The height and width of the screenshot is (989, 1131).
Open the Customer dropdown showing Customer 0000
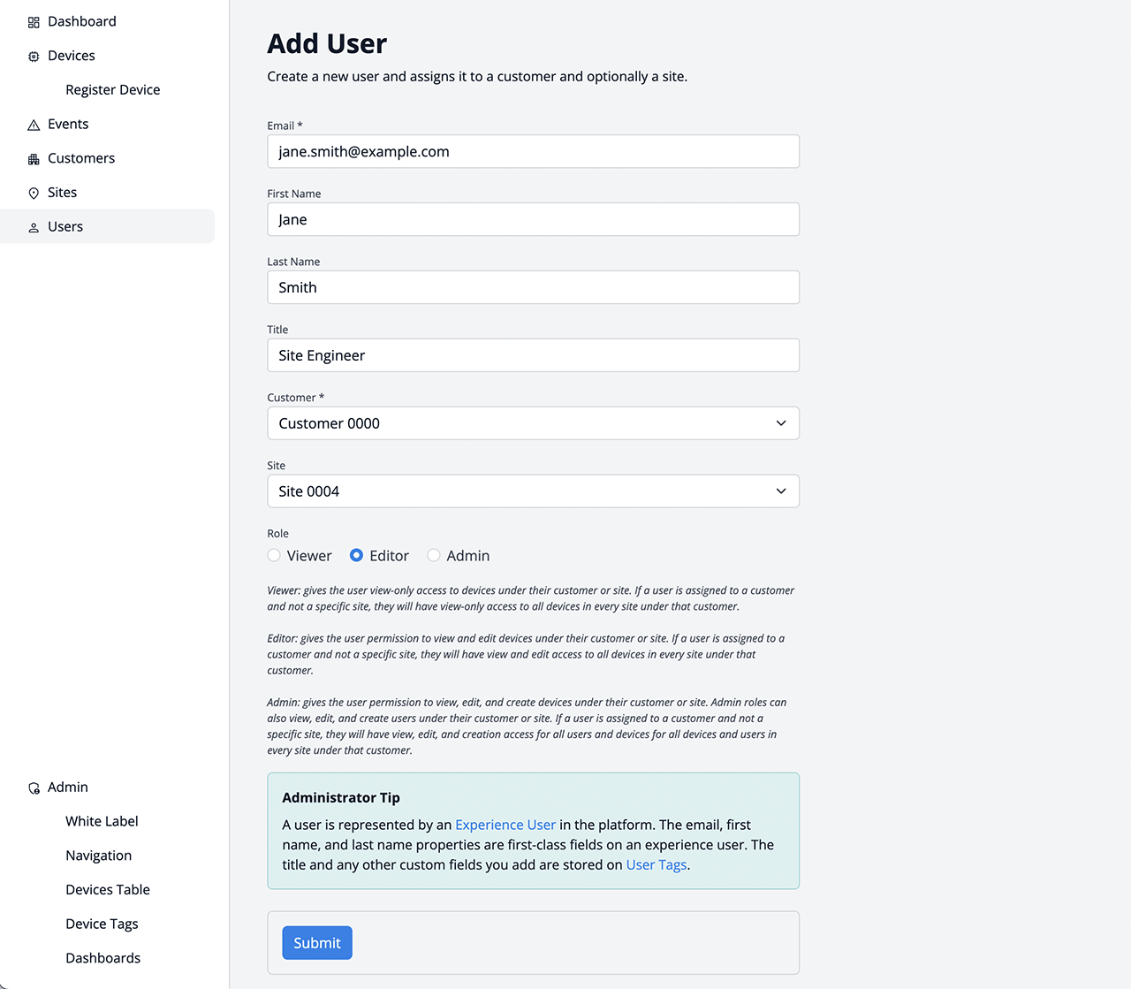(533, 423)
